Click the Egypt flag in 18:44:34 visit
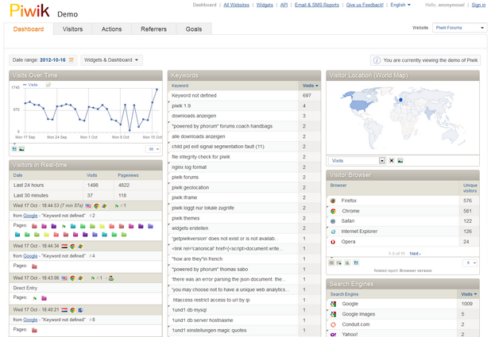 click(64, 246)
